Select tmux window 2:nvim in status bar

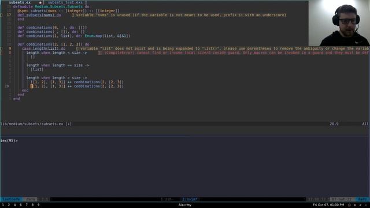190,199
